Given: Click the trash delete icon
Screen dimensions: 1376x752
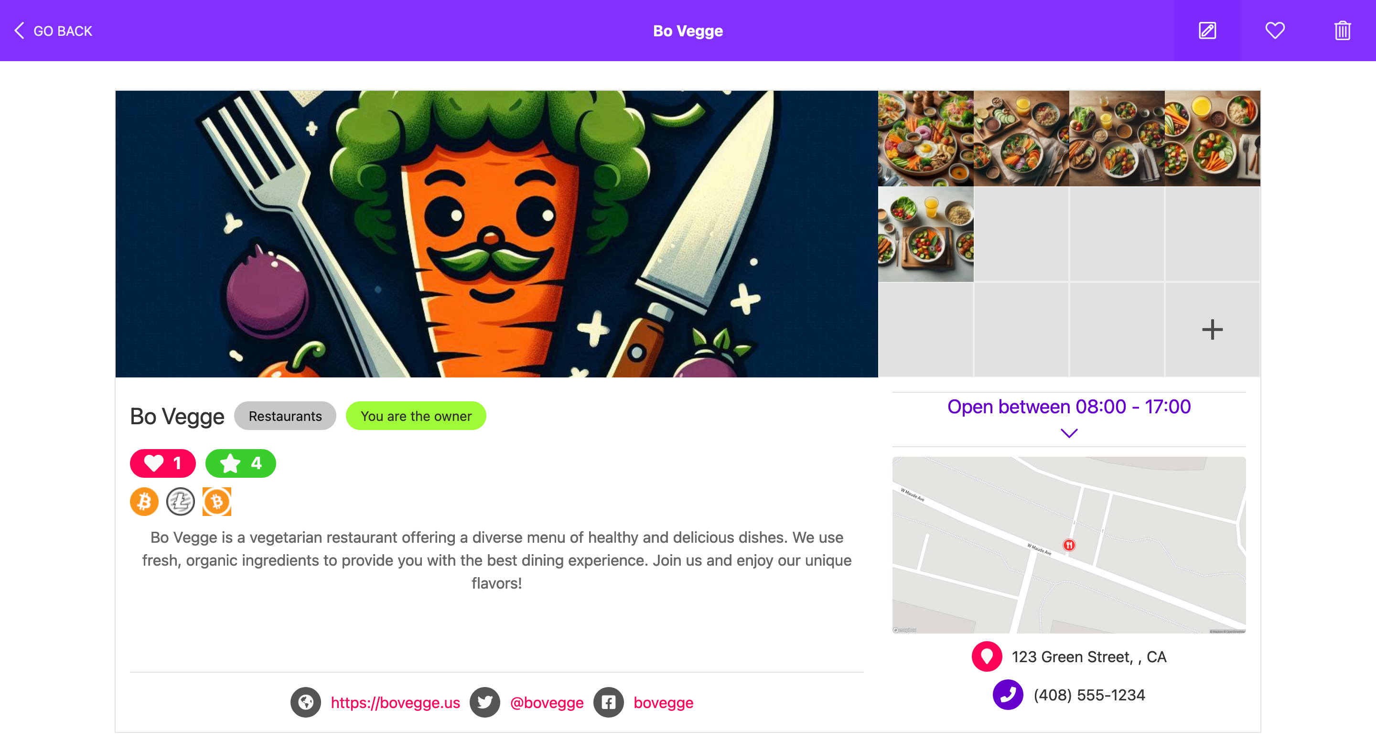Looking at the screenshot, I should pos(1343,31).
